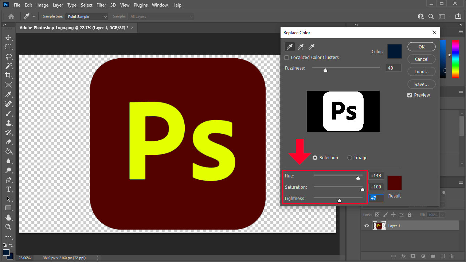Hide Layer 1 with the eye icon

point(367,226)
